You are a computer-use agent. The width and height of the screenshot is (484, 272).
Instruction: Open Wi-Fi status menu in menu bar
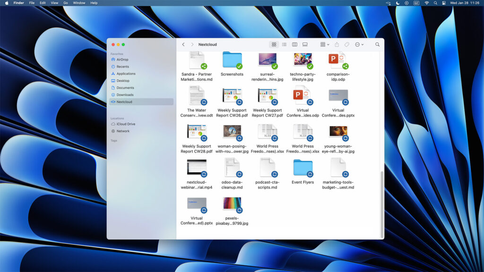(426, 3)
